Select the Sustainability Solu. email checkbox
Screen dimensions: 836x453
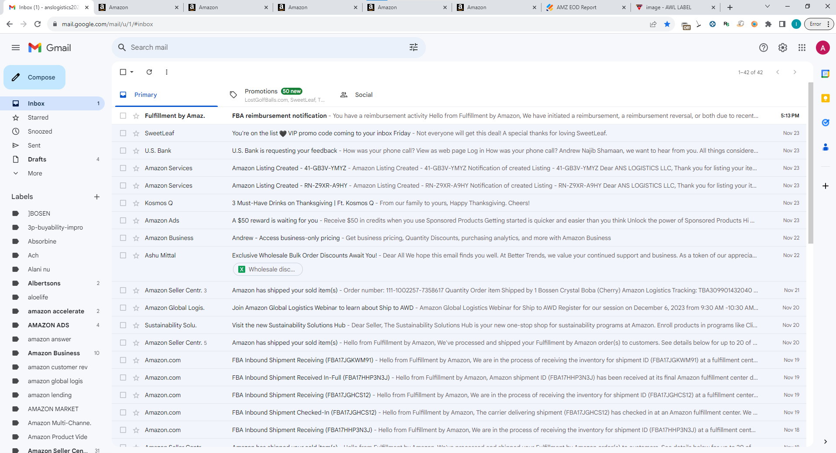tap(123, 325)
